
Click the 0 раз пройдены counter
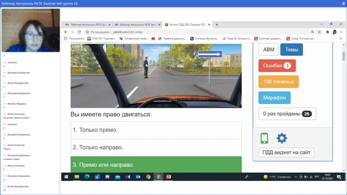point(287,114)
